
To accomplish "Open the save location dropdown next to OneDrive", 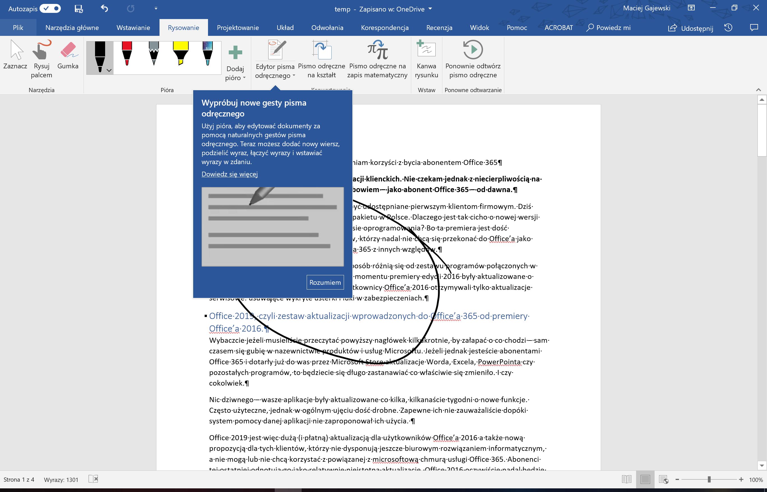I will [430, 9].
